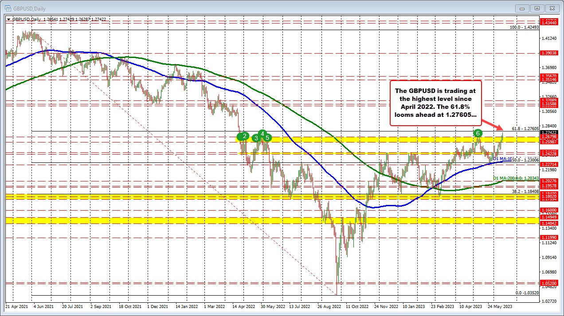Click the current price label 1.27422
This screenshot has width=564, height=316.
coord(548,132)
